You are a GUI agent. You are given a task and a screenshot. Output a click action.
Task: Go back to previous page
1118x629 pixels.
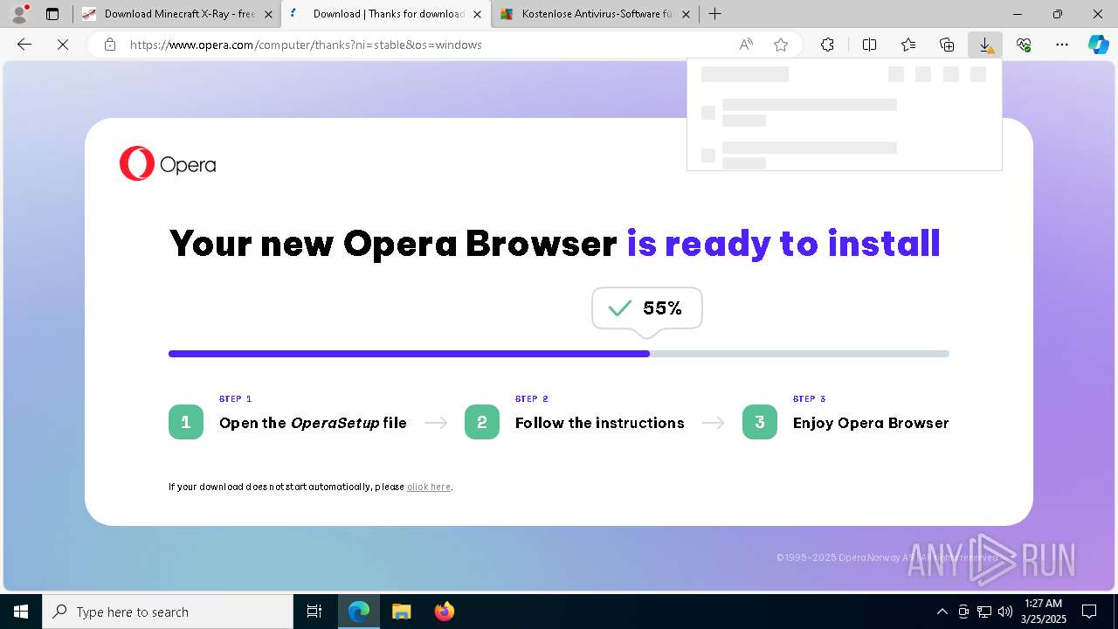(24, 45)
